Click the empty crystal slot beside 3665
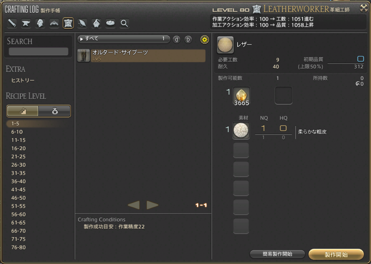Screen dimensions: 371x264 click(283, 95)
